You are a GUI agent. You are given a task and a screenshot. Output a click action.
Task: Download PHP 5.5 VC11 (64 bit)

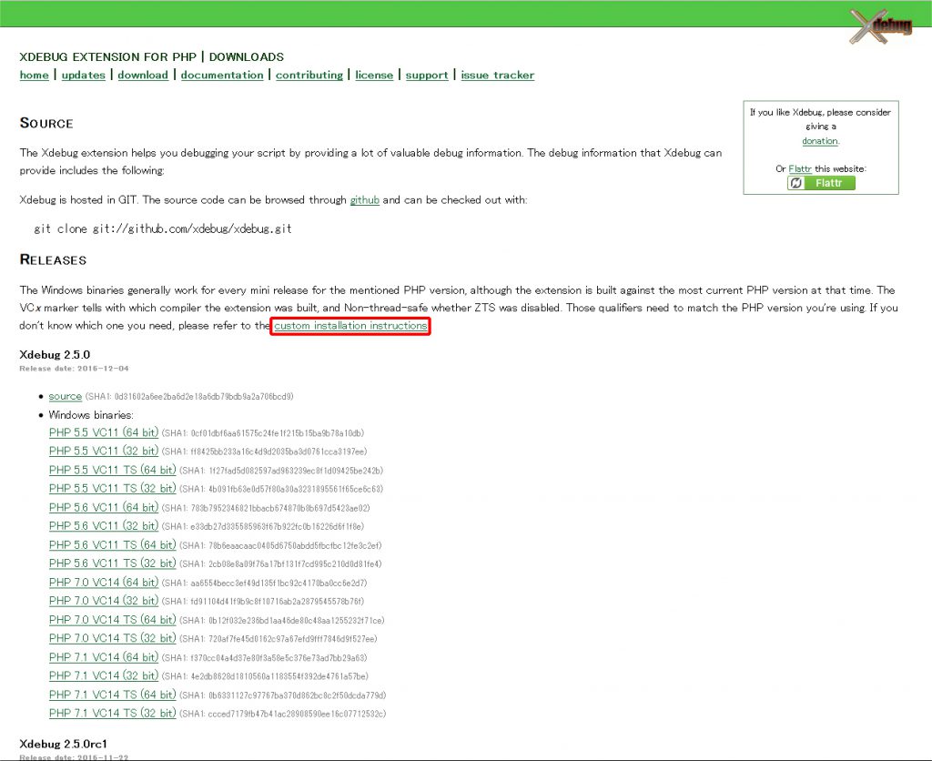tap(104, 432)
